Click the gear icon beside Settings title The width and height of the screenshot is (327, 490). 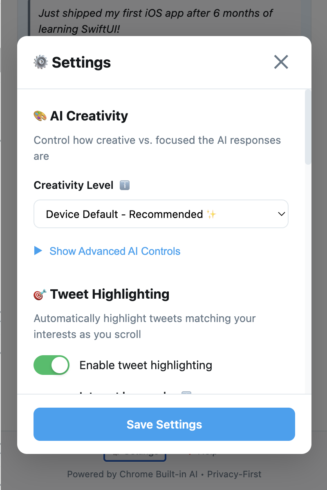pyautogui.click(x=41, y=62)
